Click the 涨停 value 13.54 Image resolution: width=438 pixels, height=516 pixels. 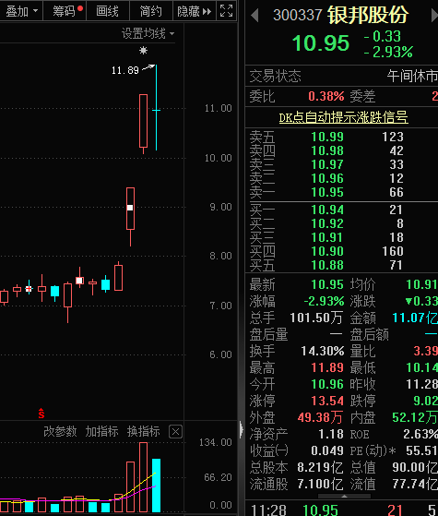(x=327, y=401)
